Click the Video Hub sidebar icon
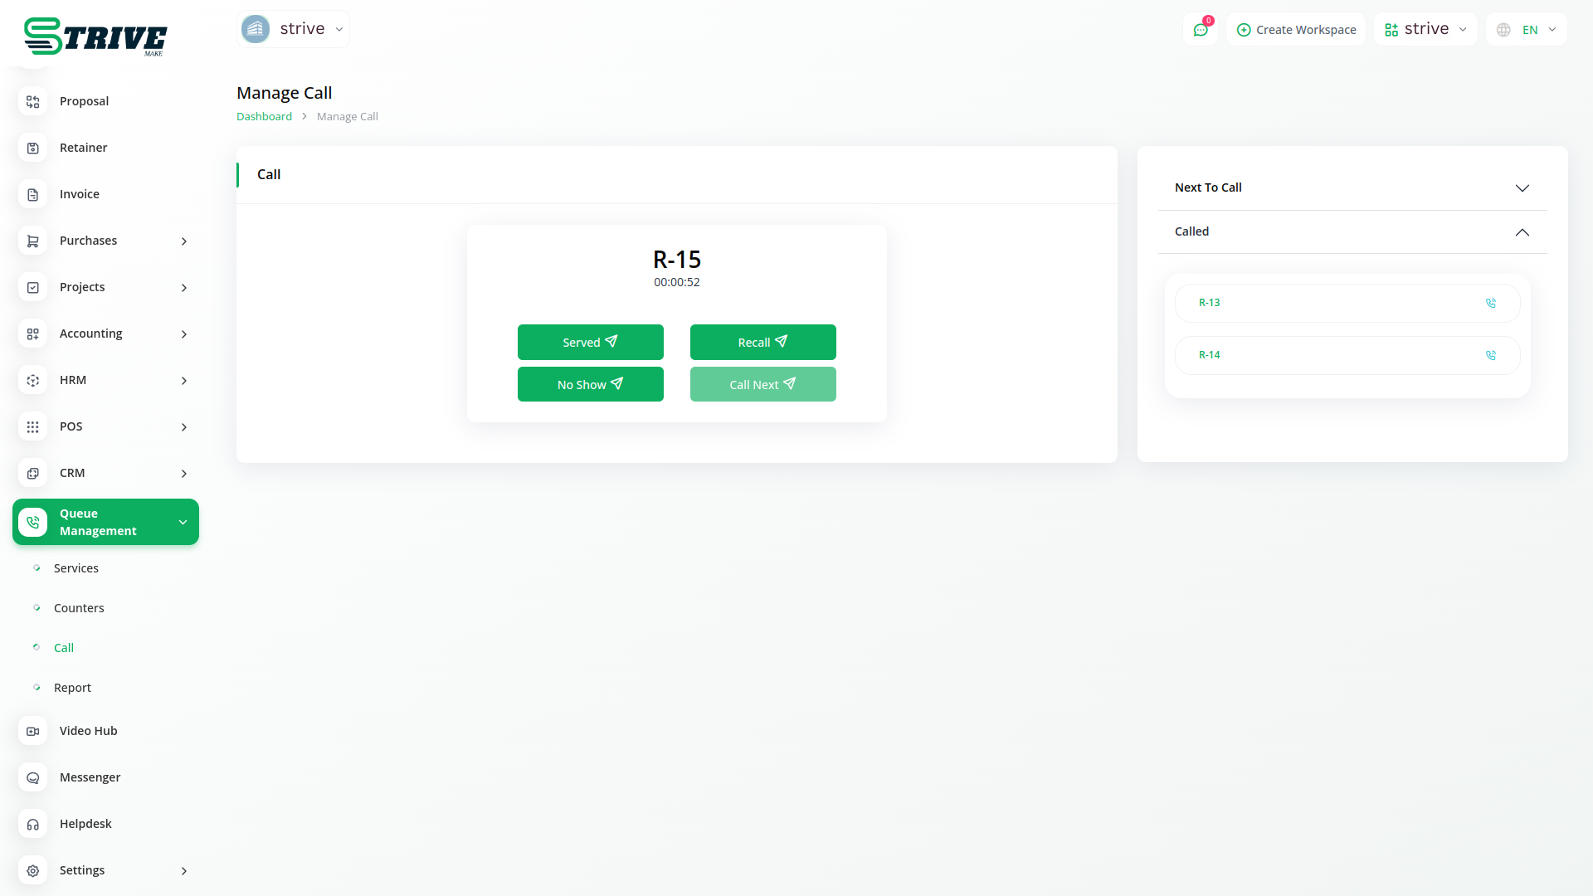The width and height of the screenshot is (1593, 896). pyautogui.click(x=33, y=731)
